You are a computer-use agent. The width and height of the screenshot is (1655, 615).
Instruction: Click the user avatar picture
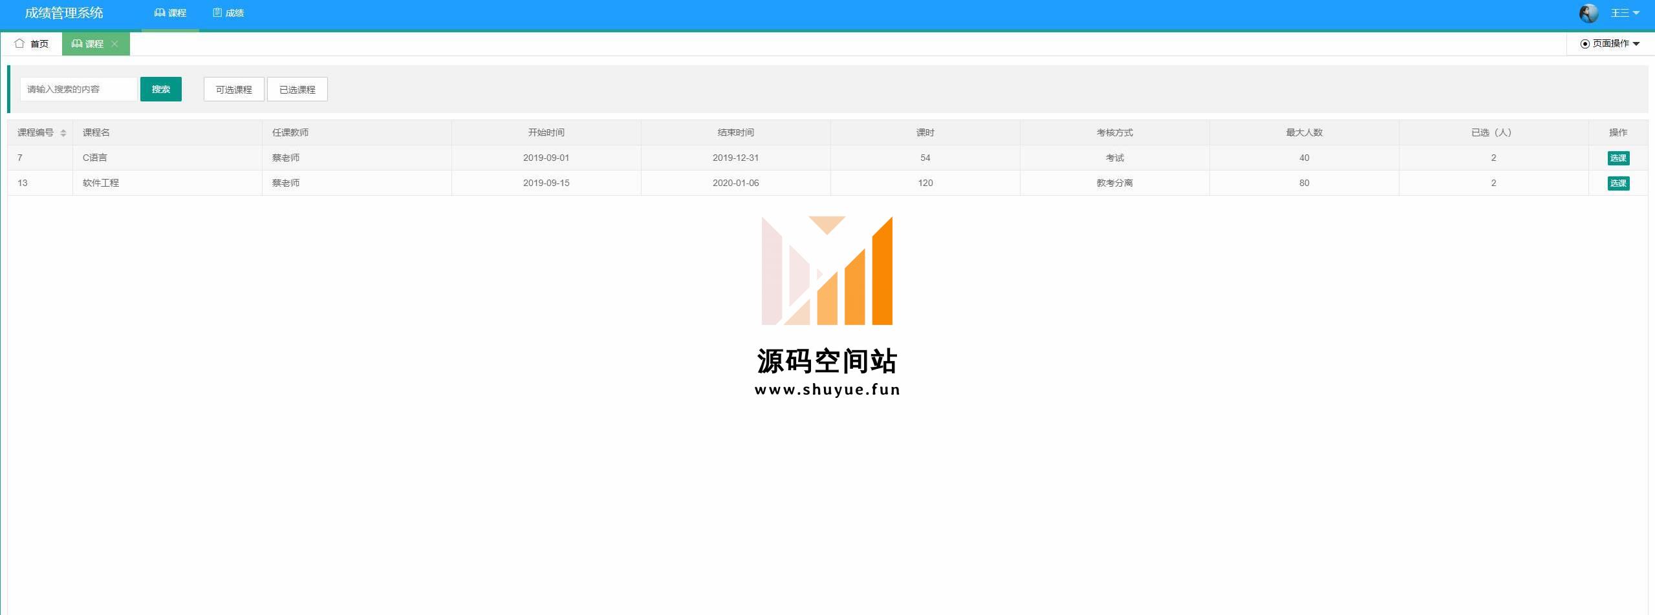(x=1588, y=13)
